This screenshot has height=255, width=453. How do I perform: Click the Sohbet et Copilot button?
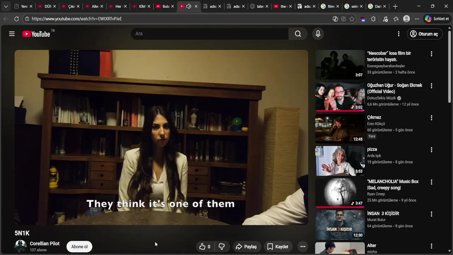pyautogui.click(x=437, y=19)
